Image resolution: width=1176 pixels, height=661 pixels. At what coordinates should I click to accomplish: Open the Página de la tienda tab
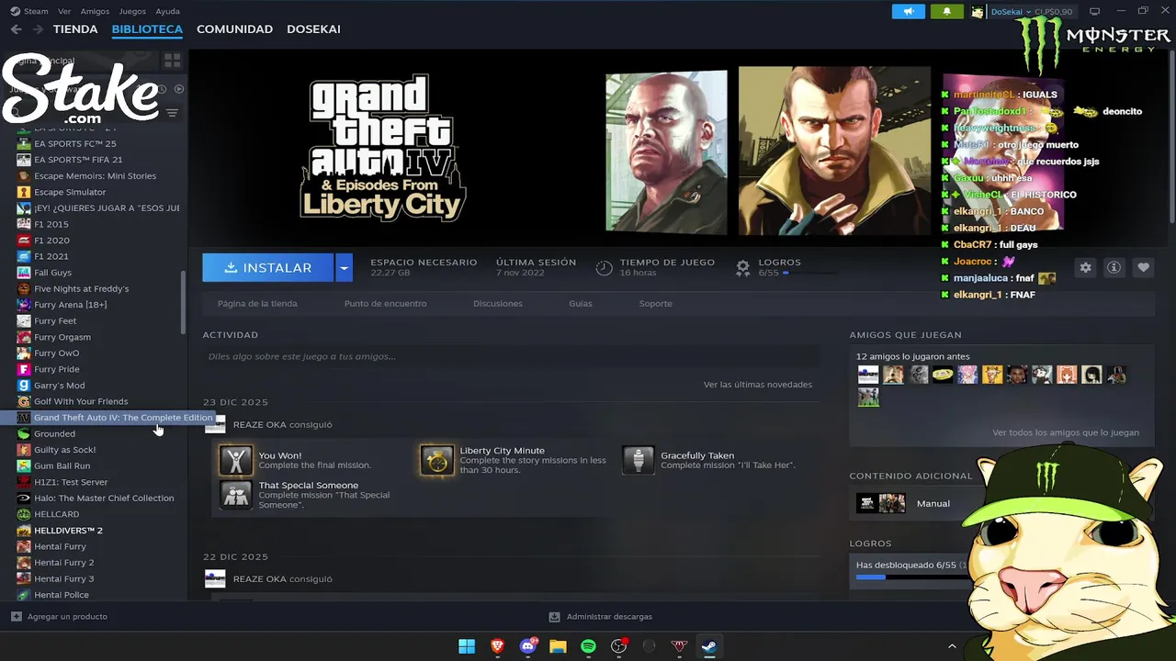(257, 304)
